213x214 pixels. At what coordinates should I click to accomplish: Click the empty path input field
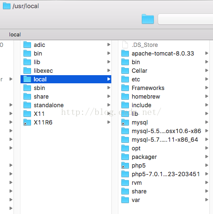(185, 19)
